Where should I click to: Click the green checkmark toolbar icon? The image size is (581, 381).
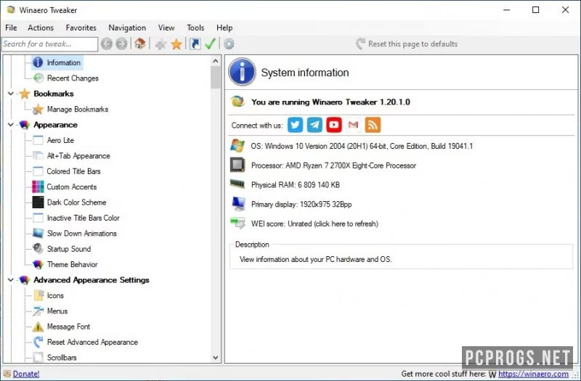tap(210, 44)
